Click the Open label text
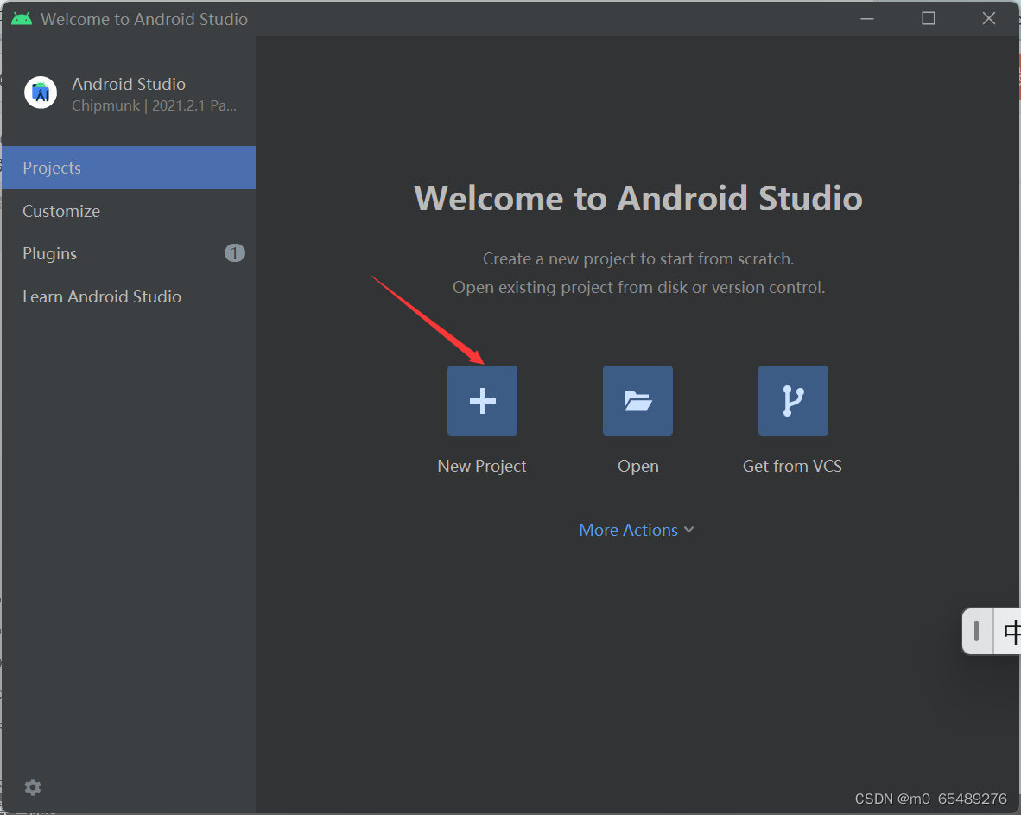The width and height of the screenshot is (1021, 815). tap(638, 467)
